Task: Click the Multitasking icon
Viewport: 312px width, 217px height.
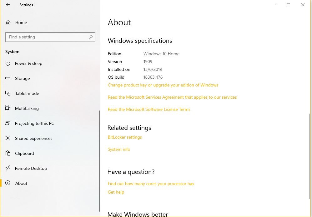Action: [x=8, y=108]
